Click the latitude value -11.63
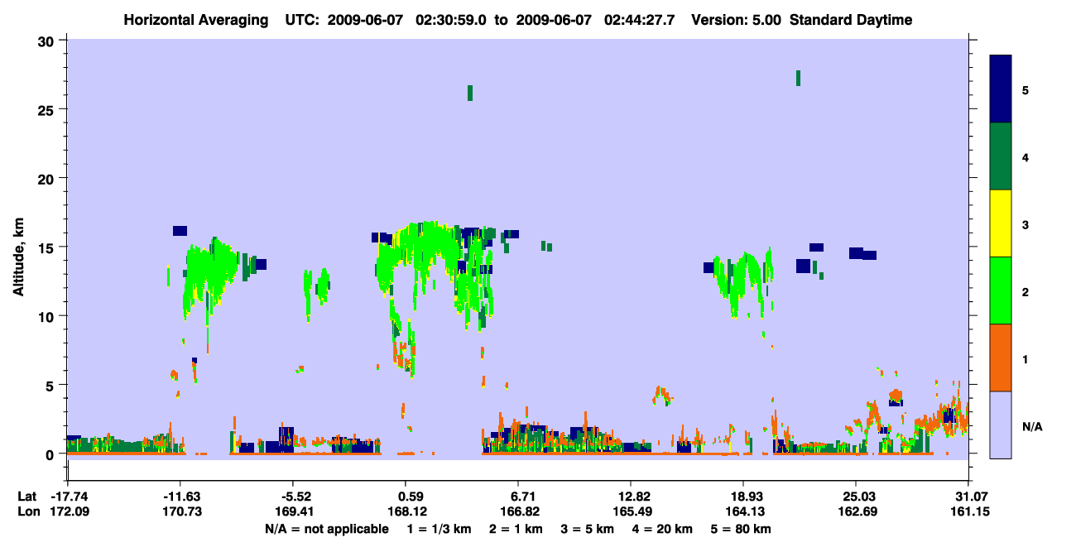Screen dimensions: 1076x552 (180, 497)
